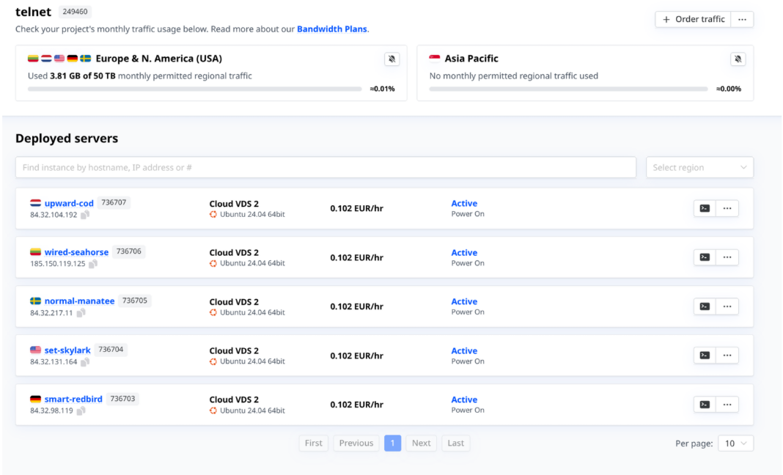Copy IP address 84.32.131.164
783x475 pixels.
coord(85,362)
